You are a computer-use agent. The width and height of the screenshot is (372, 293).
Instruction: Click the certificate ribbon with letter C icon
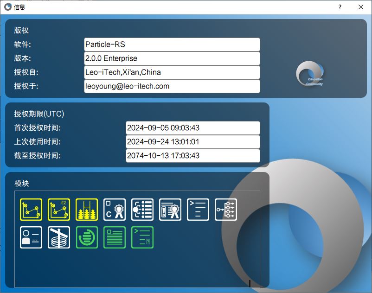click(x=115, y=210)
